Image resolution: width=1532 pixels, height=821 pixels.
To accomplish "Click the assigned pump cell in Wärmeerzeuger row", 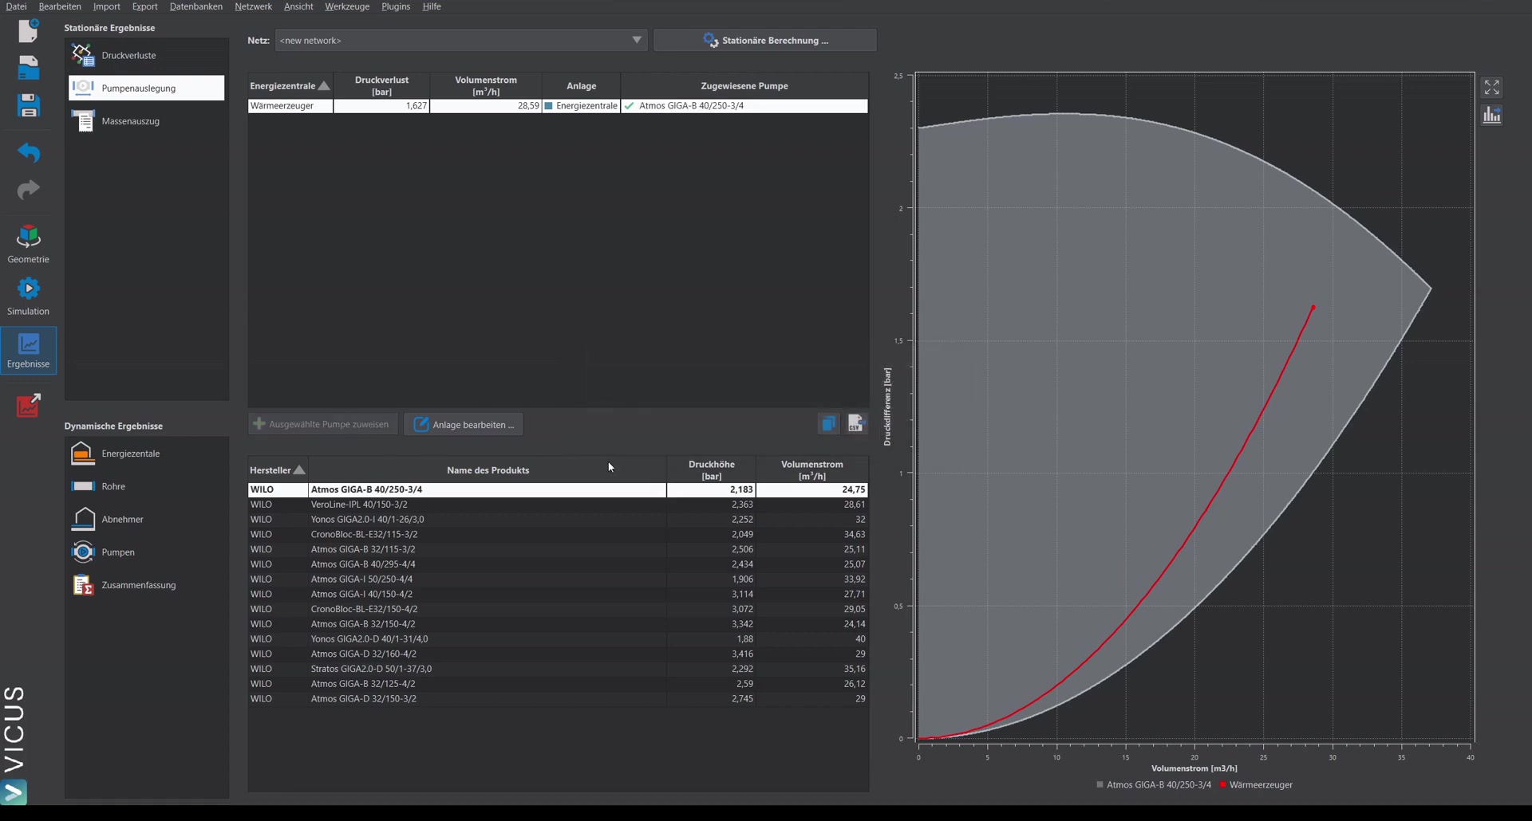I will point(744,106).
